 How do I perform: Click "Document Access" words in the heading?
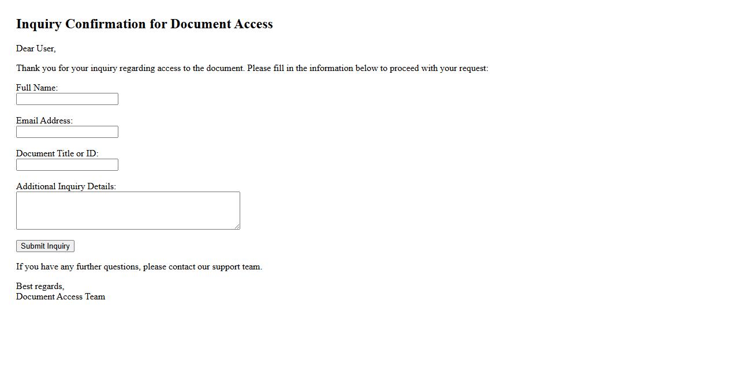pyautogui.click(x=222, y=24)
